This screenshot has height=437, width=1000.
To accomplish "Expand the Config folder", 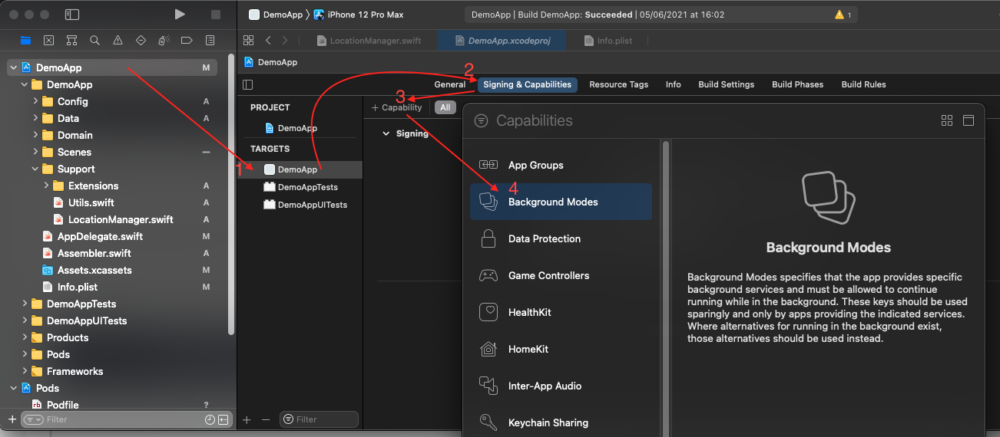I will pyautogui.click(x=35, y=101).
